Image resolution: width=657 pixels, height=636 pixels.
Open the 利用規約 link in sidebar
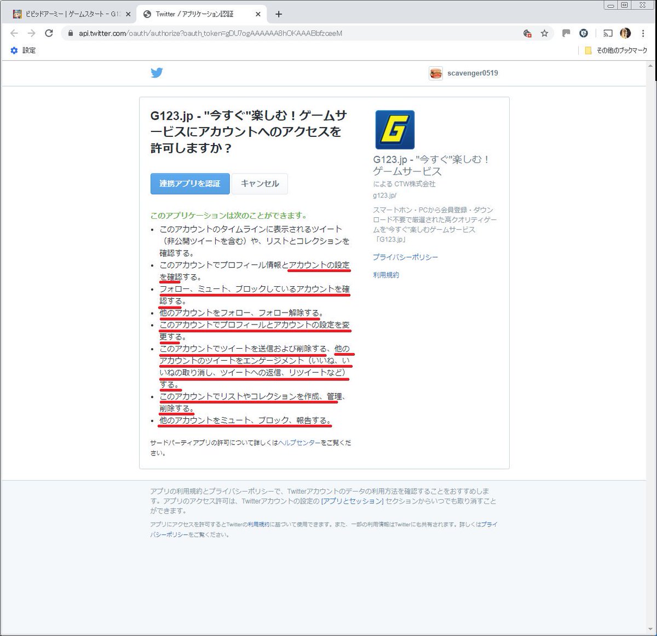coord(386,275)
